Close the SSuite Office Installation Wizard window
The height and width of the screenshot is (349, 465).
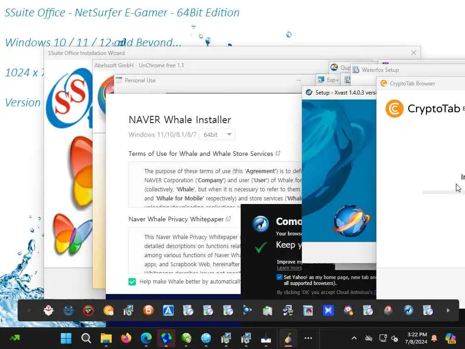tap(413, 53)
